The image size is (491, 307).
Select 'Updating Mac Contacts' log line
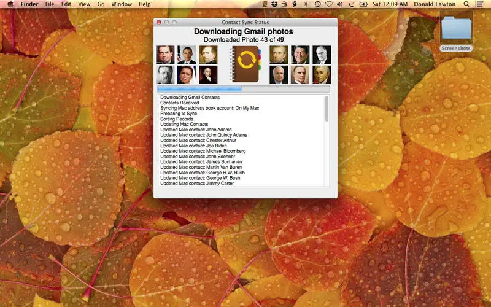tap(184, 124)
